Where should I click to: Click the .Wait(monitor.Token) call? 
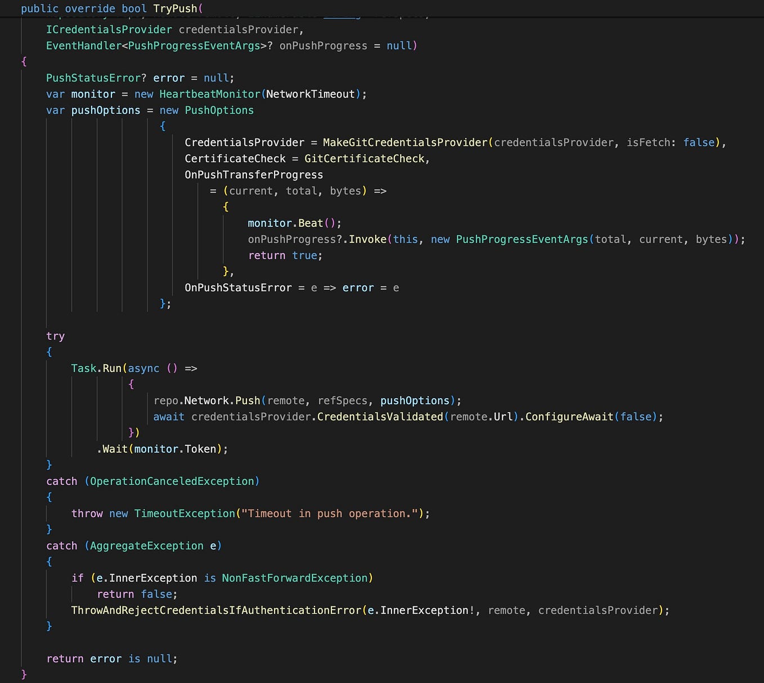(163, 449)
